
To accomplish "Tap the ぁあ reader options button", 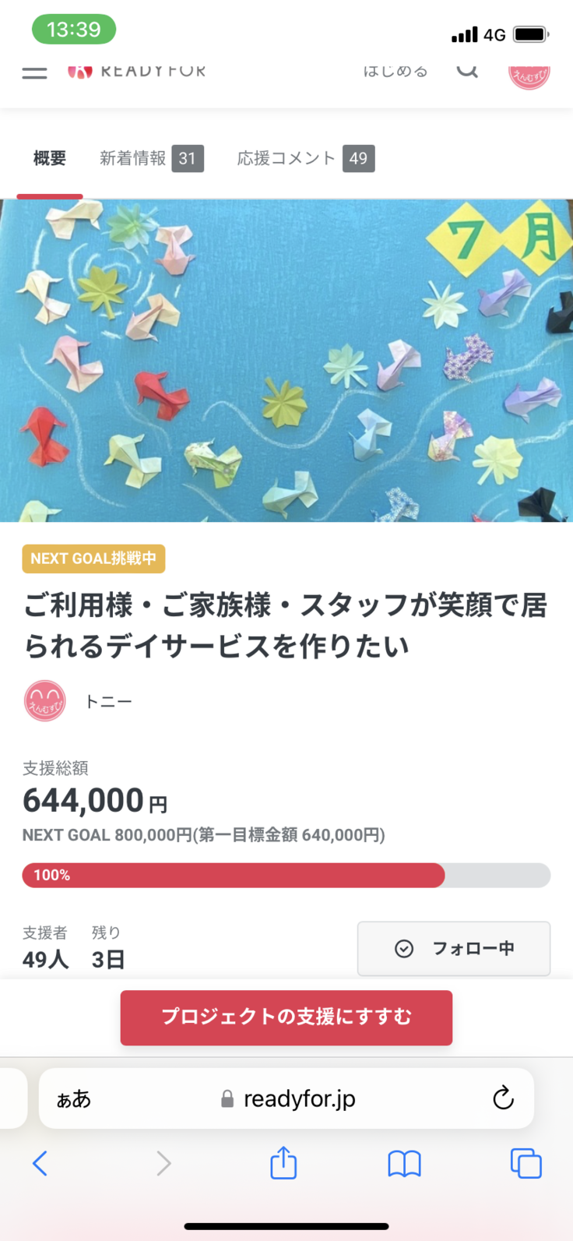I will (x=74, y=1099).
